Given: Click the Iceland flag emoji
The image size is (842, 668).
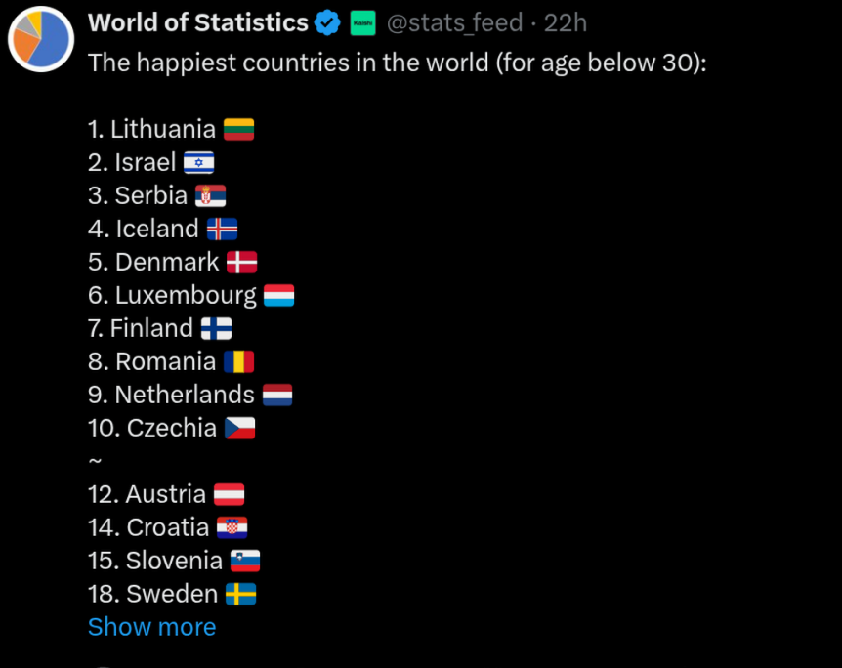Looking at the screenshot, I should (223, 230).
